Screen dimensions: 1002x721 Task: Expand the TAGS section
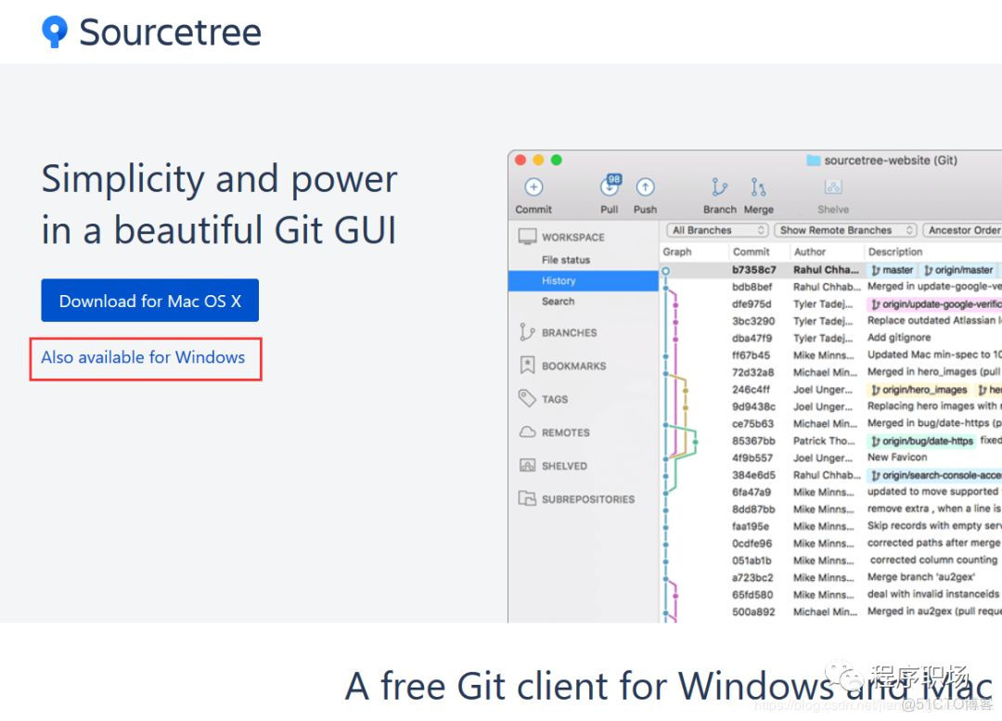pos(555,400)
